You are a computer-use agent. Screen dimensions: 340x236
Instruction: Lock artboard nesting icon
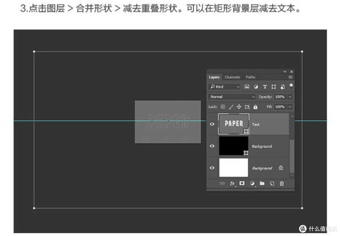tap(247, 106)
